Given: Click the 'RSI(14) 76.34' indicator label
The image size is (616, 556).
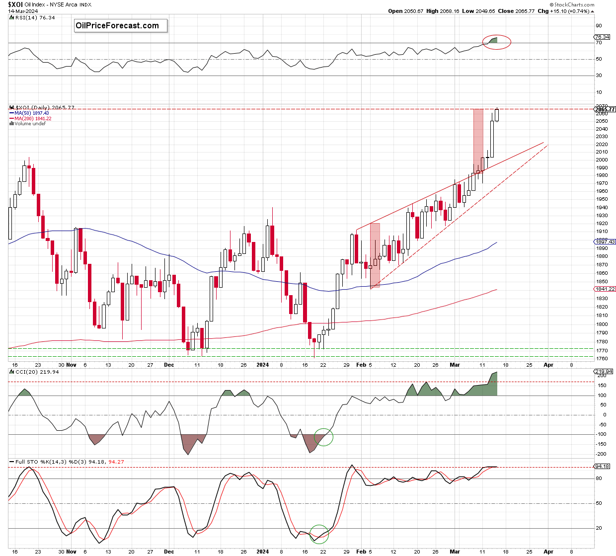Looking at the screenshot, I should click(x=35, y=17).
